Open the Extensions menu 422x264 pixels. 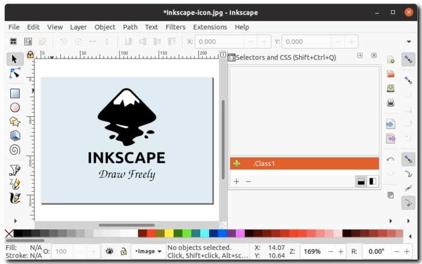(210, 27)
